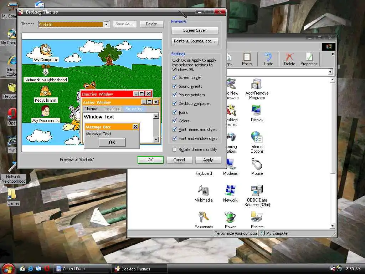Click the Outlook Express Quick Launch icon
The width and height of the screenshot is (365, 274).
point(38,269)
